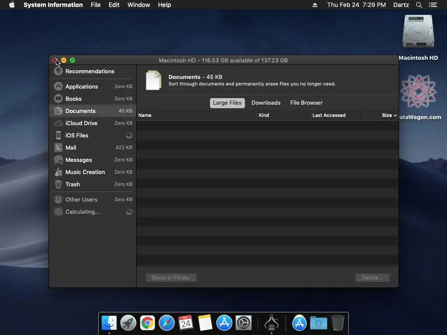The height and width of the screenshot is (335, 447).
Task: Select the iCloud Drive cloud icon
Action: click(x=58, y=123)
